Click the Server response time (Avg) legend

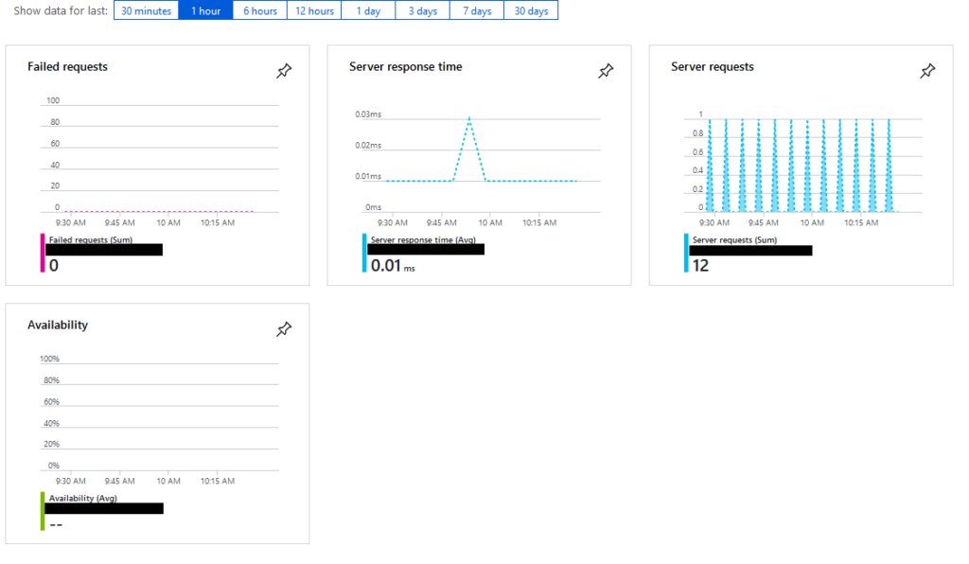coord(423,239)
